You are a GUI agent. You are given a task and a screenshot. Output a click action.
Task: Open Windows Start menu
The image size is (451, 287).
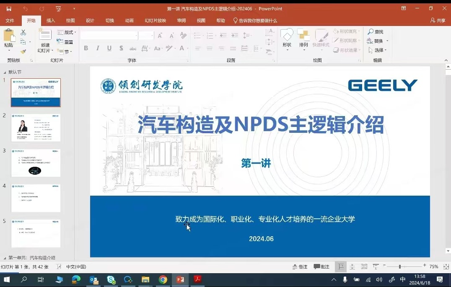pos(6,279)
